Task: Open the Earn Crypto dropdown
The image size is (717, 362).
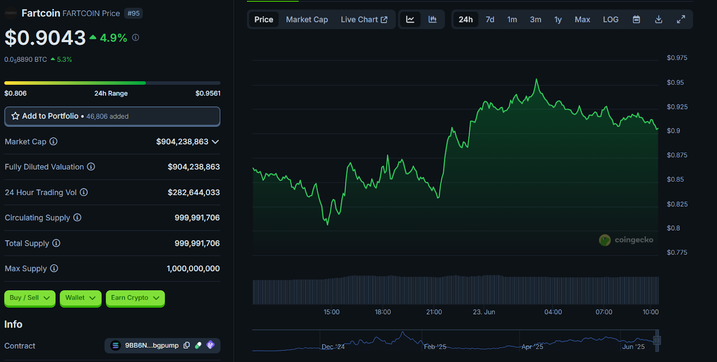Action: (135, 298)
